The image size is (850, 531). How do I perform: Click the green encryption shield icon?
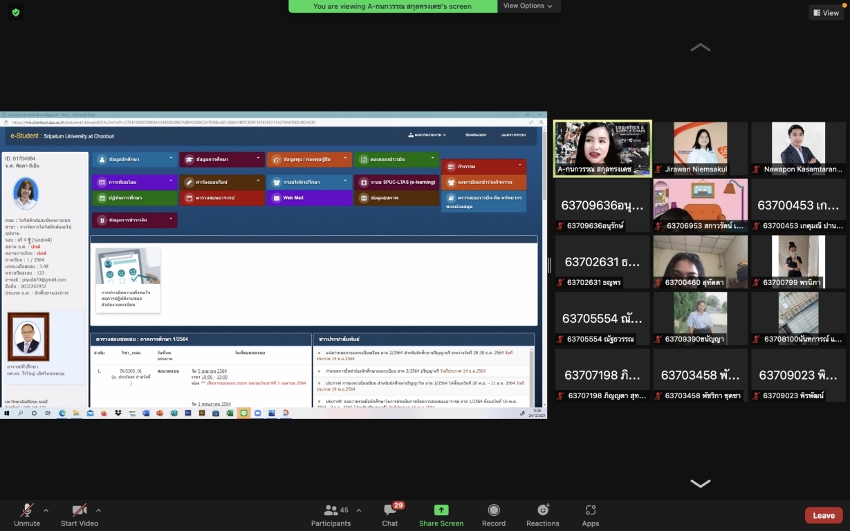(16, 12)
